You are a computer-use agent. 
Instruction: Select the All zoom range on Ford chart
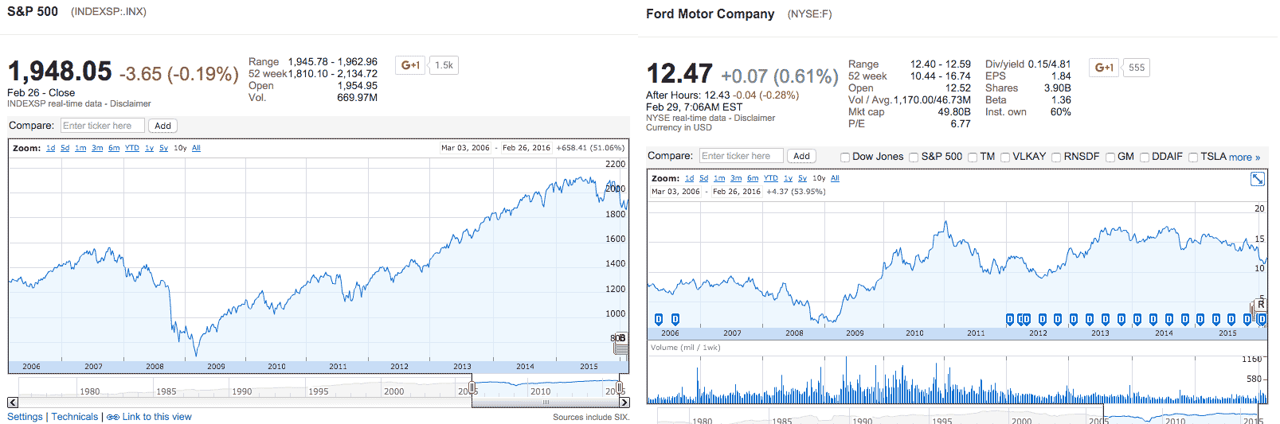click(835, 178)
